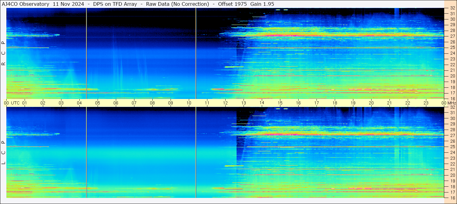This screenshot has height=204, width=457.
Task: Click the 00 MHz label at axis end
Action: (x=449, y=103)
